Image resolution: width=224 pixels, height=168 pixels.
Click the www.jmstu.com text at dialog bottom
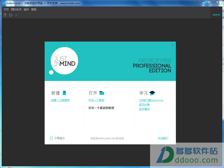click(x=107, y=138)
